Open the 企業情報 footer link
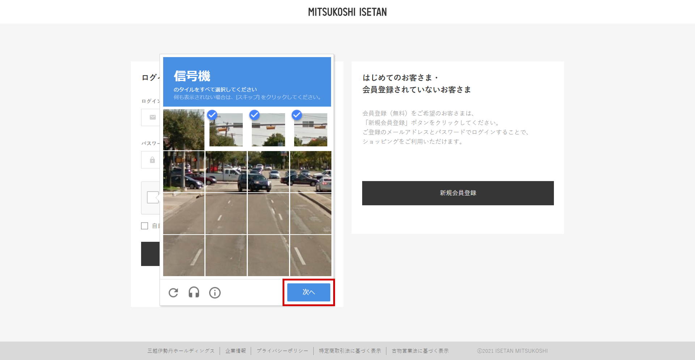Viewport: 695px width, 360px height. (236, 351)
